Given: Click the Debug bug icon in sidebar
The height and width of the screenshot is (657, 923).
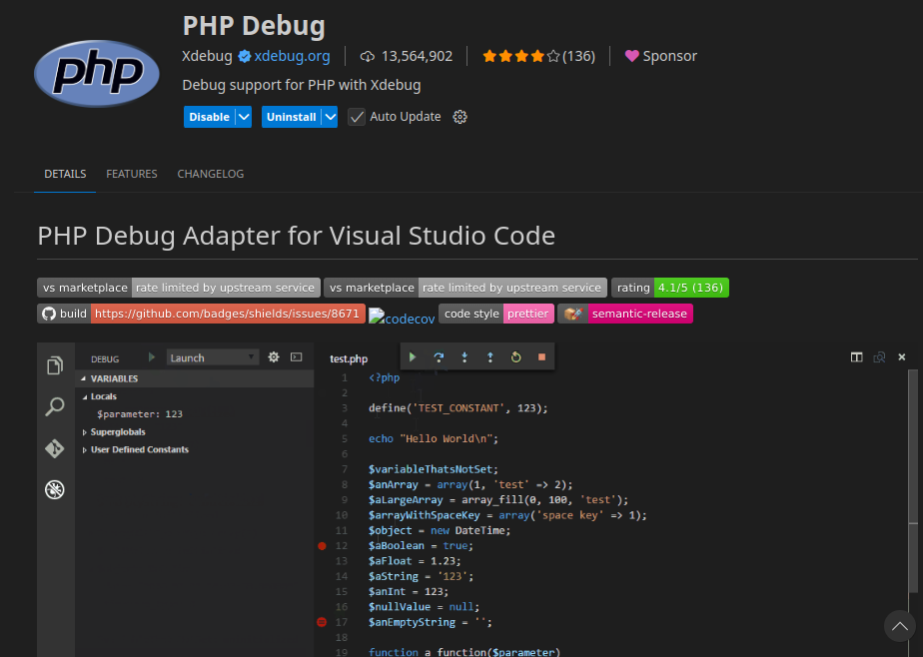Looking at the screenshot, I should (55, 489).
